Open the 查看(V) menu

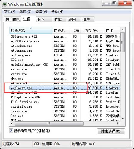(x=41, y=12)
